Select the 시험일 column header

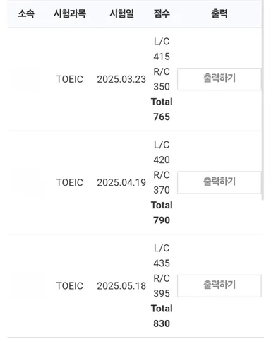(x=121, y=13)
